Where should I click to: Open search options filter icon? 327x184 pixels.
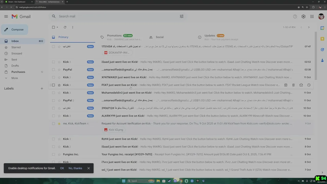pos(182,16)
